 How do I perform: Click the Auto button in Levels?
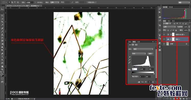(150, 54)
